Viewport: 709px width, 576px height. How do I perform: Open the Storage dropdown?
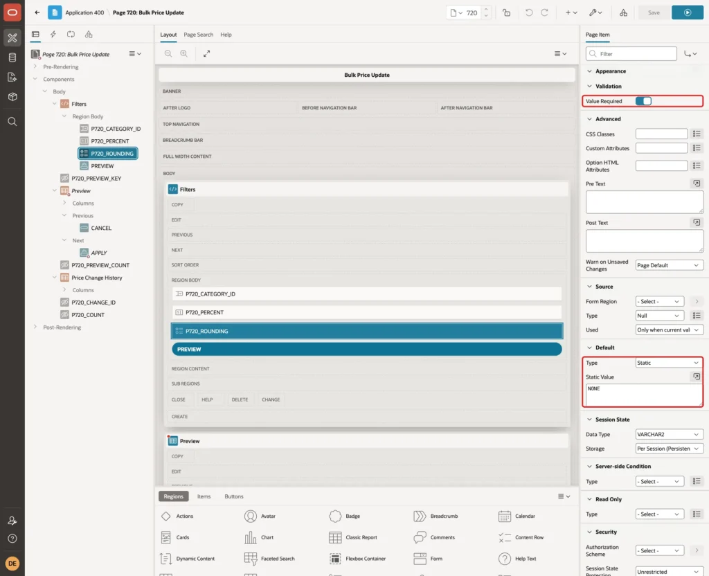pos(670,449)
